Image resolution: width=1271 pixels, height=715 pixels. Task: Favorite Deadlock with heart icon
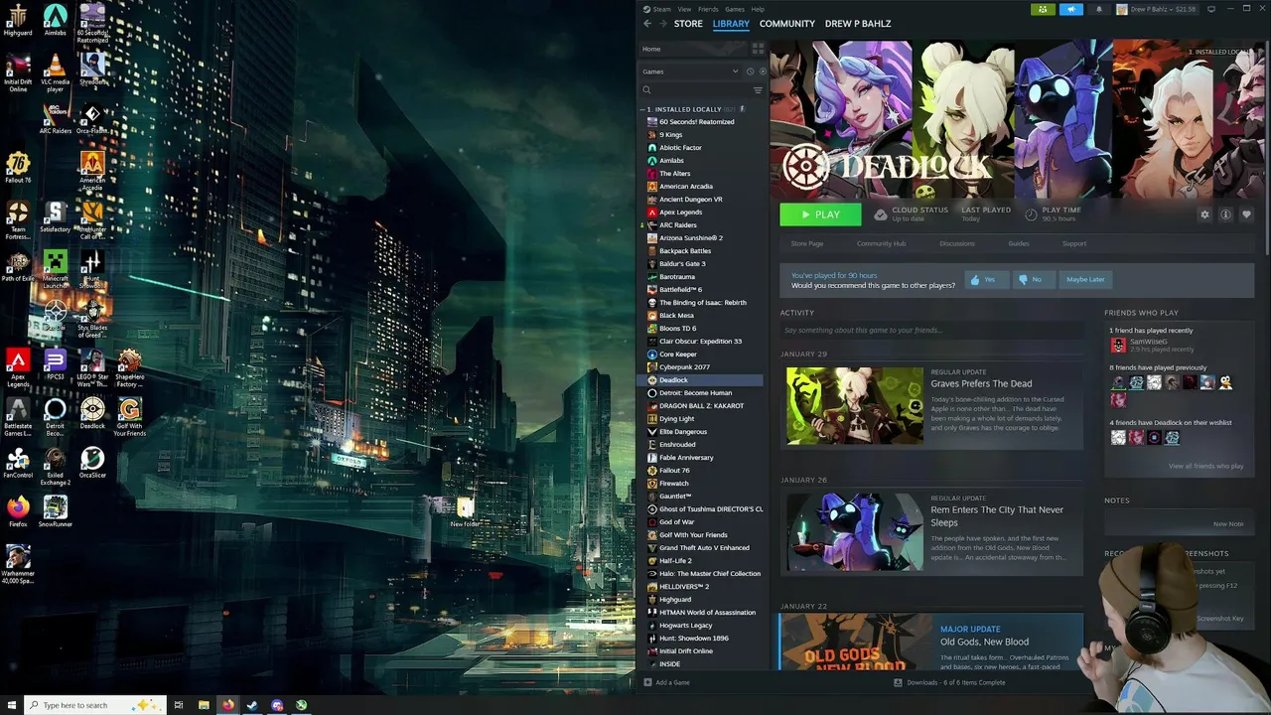tap(1246, 214)
